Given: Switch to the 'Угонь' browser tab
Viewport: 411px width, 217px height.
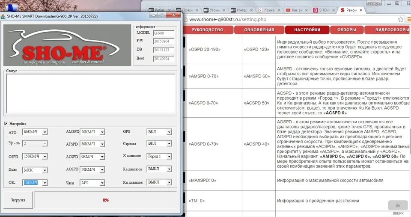Looking at the screenshot, I should click(214, 10).
